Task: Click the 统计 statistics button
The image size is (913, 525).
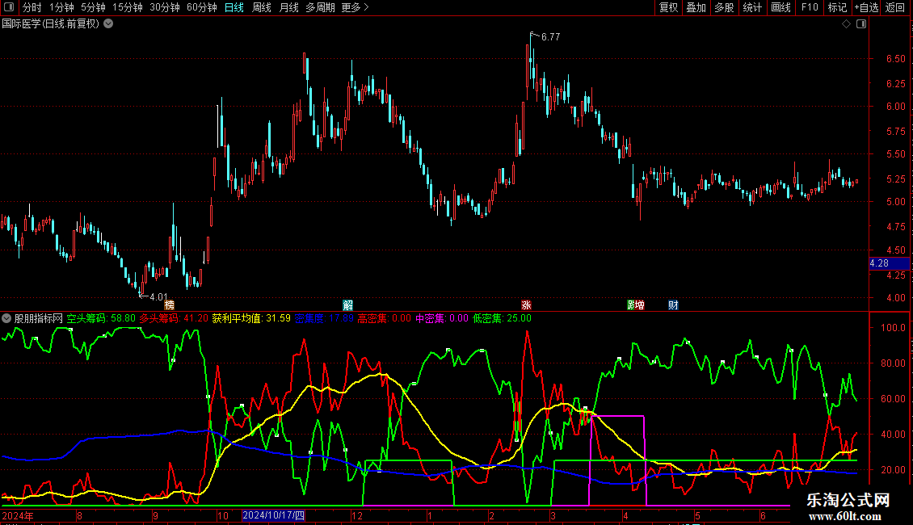Action: 752,7
